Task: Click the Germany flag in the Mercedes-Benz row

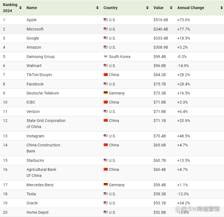Action: click(106, 185)
